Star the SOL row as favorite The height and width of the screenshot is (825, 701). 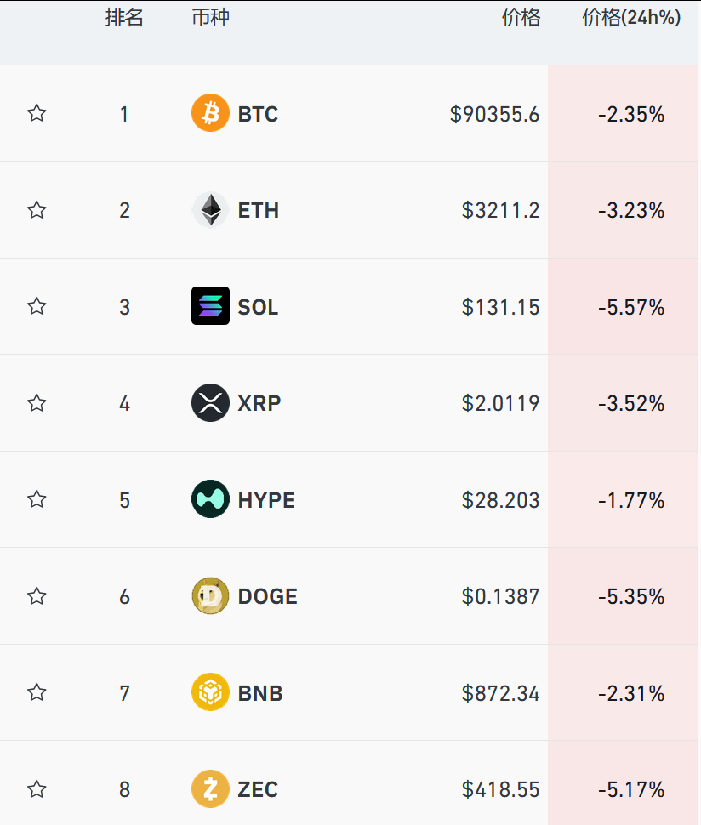[37, 306]
